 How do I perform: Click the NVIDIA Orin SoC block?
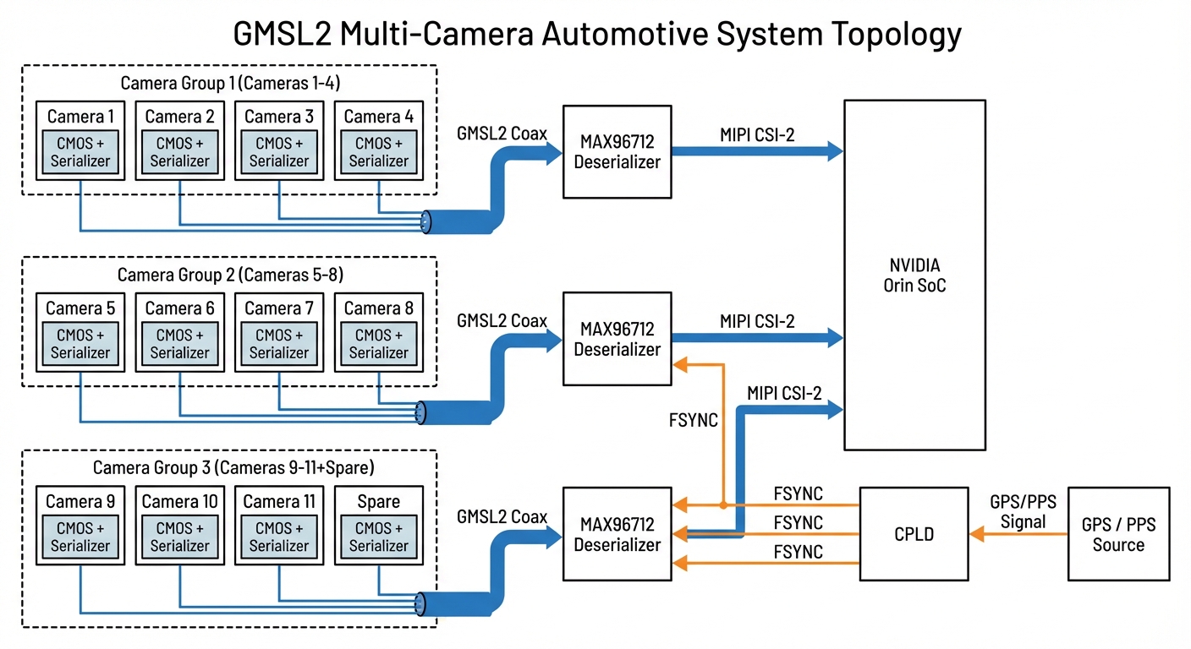pyautogui.click(x=914, y=275)
